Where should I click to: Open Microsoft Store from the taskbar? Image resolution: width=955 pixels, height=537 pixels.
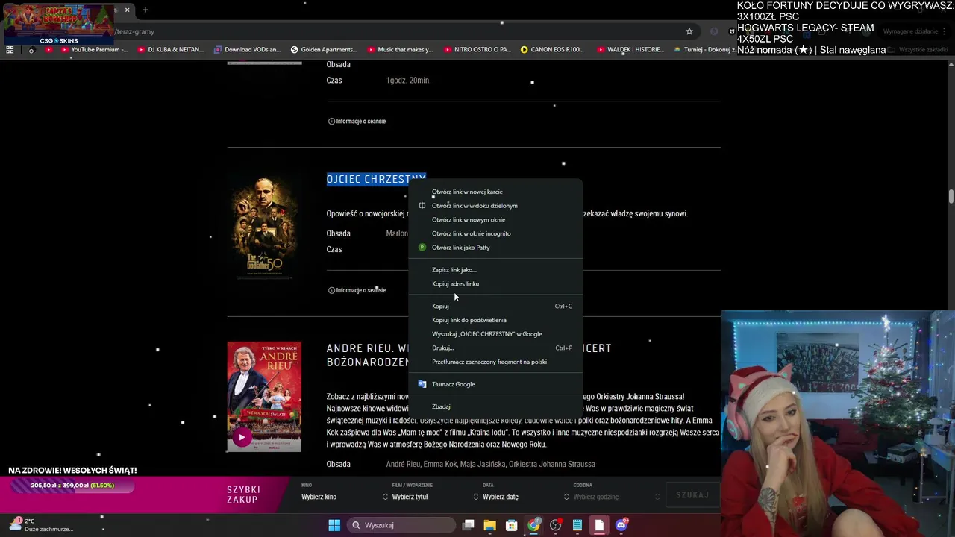[512, 525]
